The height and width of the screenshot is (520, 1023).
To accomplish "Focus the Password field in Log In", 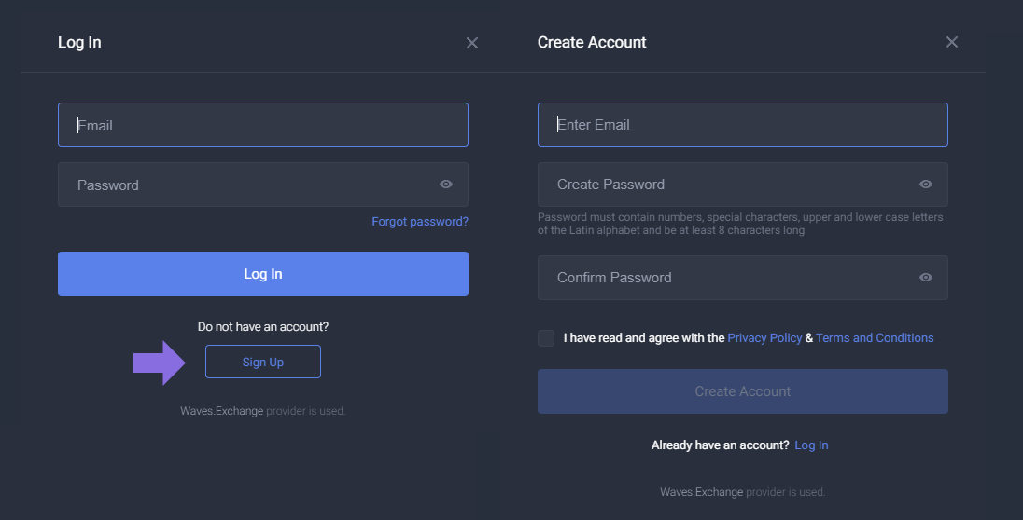I will coord(247,185).
